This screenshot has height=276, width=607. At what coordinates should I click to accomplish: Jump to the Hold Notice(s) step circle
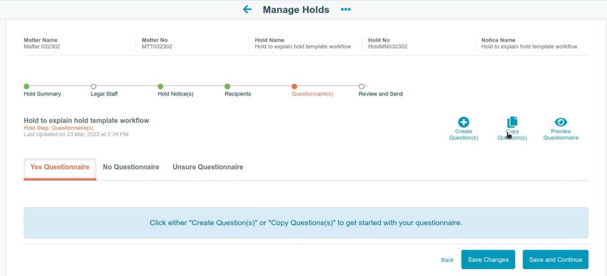pyautogui.click(x=160, y=87)
